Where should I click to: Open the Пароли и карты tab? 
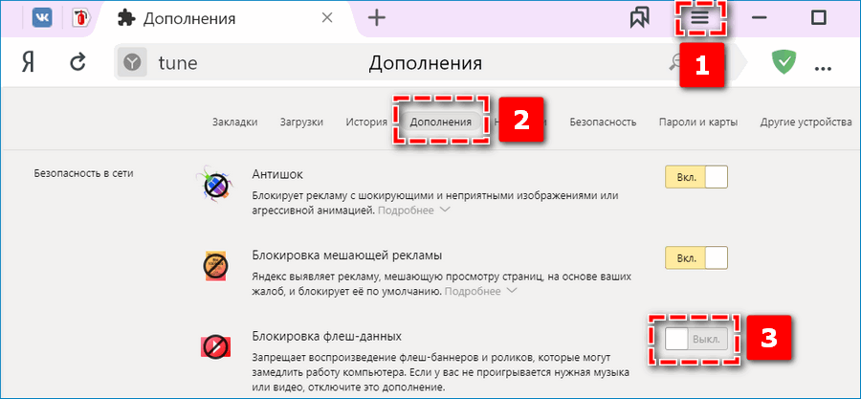tap(698, 122)
